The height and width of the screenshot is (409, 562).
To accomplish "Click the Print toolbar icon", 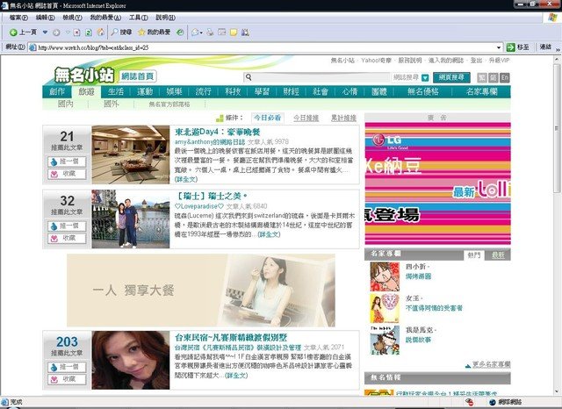I will pyautogui.click(x=210, y=32).
